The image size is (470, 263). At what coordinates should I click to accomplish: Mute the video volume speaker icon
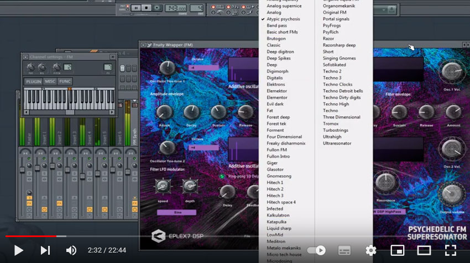coord(71,250)
